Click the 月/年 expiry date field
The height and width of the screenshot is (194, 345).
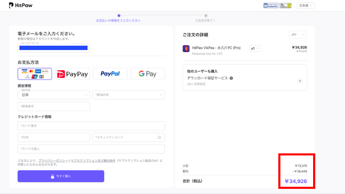(53, 137)
